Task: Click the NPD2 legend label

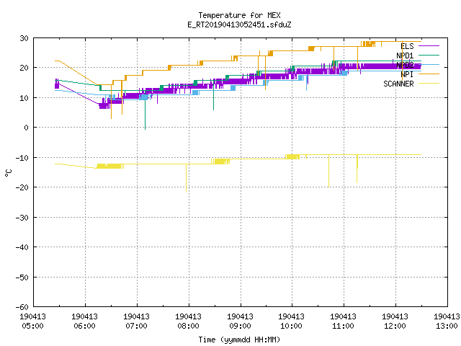Action: point(405,65)
